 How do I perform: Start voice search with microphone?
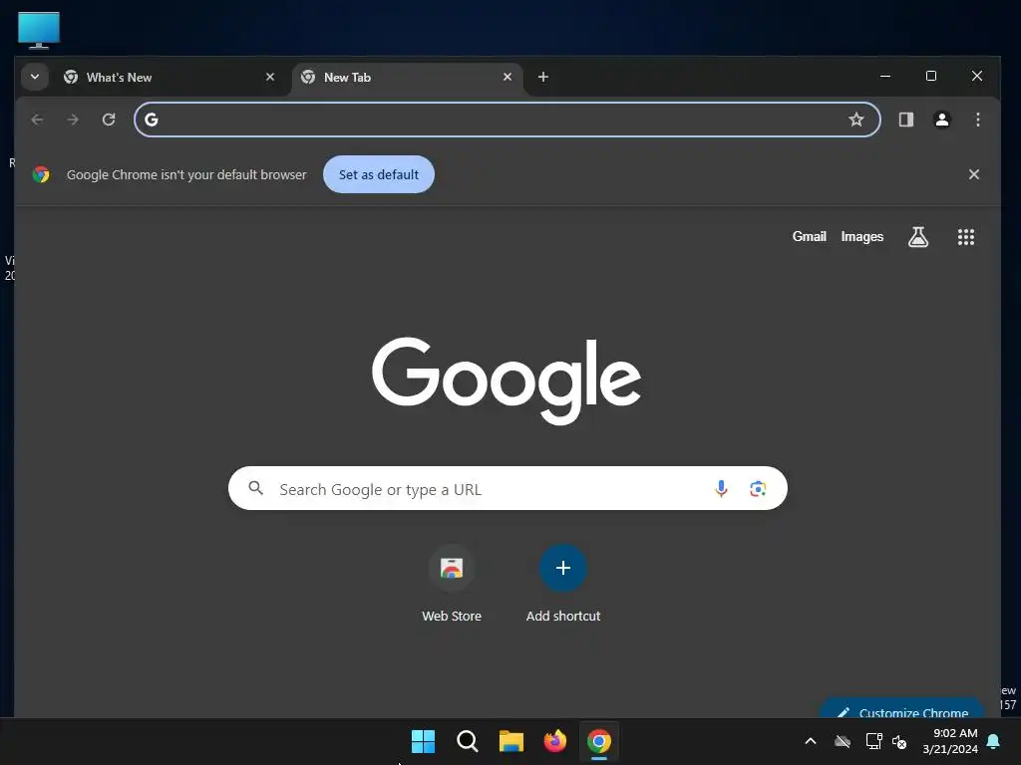point(721,488)
